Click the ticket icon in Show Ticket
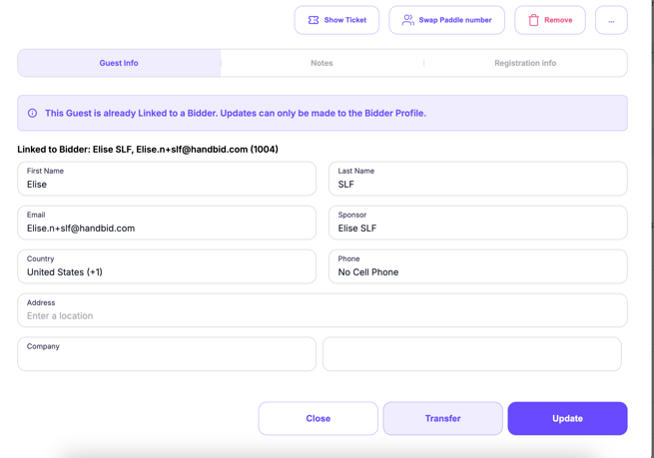This screenshot has width=654, height=458. (314, 20)
